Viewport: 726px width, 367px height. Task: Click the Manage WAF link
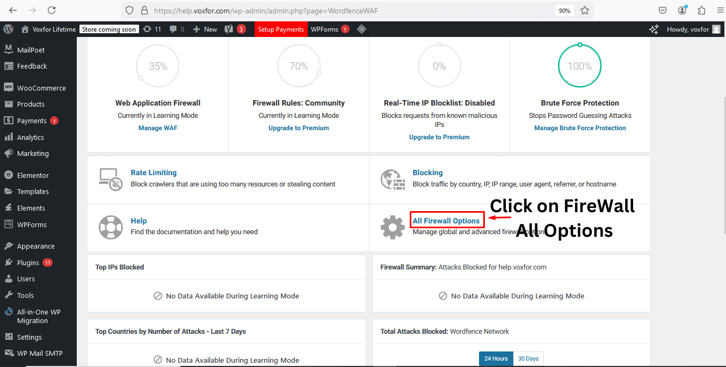(157, 128)
